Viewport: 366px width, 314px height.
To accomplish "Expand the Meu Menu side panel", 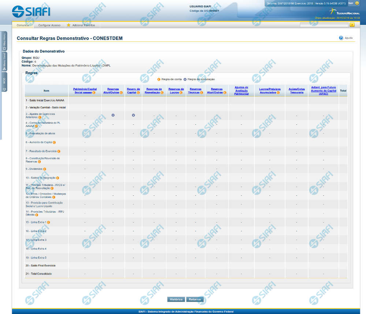I will pos(4,41).
